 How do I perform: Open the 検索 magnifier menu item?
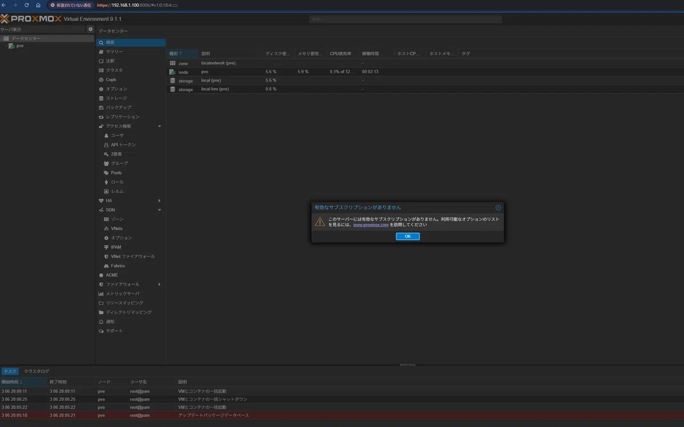(x=131, y=42)
